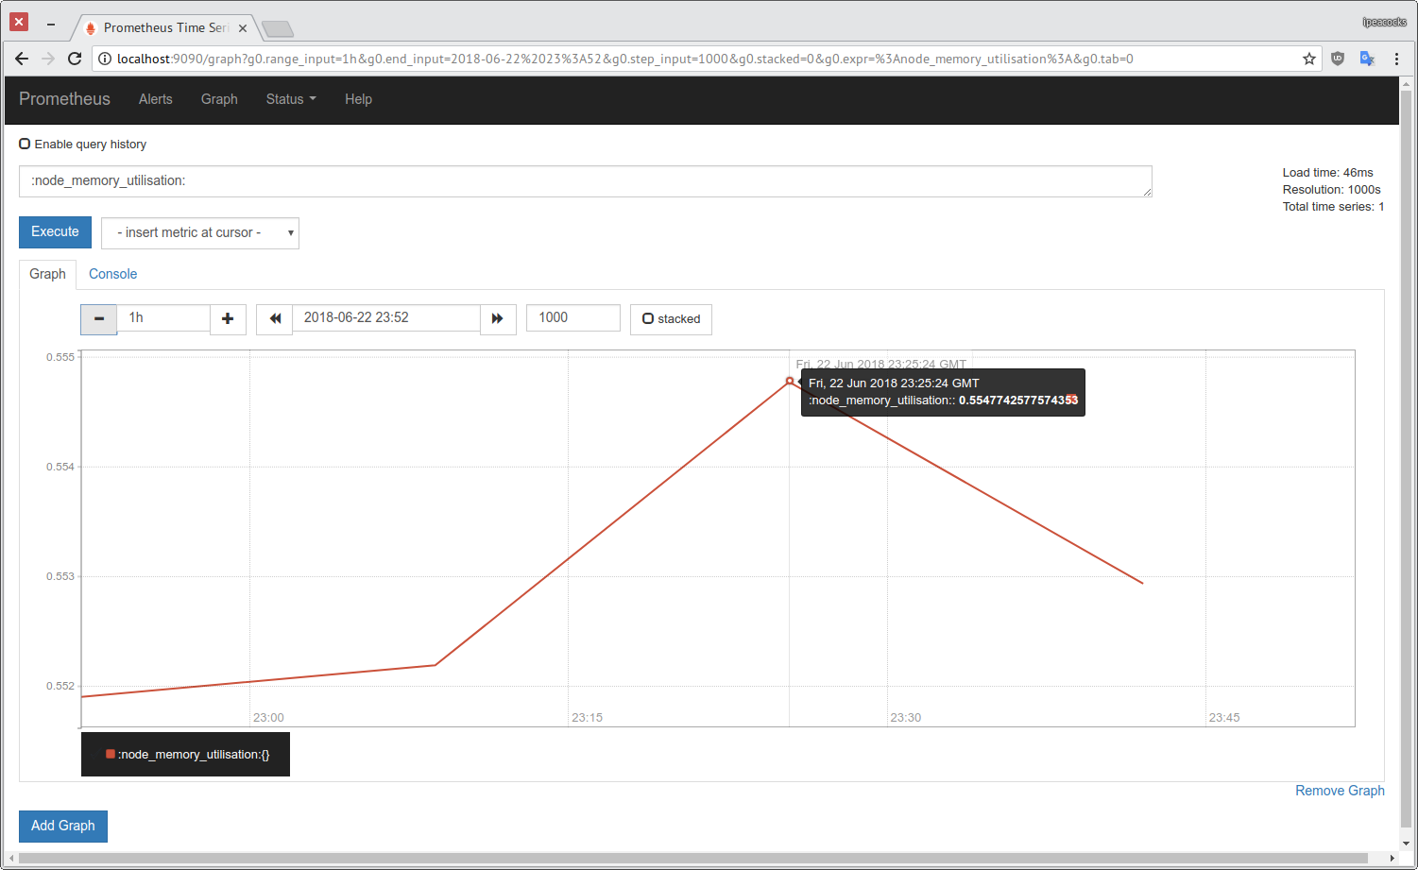The image size is (1418, 870).
Task: Click the Add Graph button
Action: point(63,826)
